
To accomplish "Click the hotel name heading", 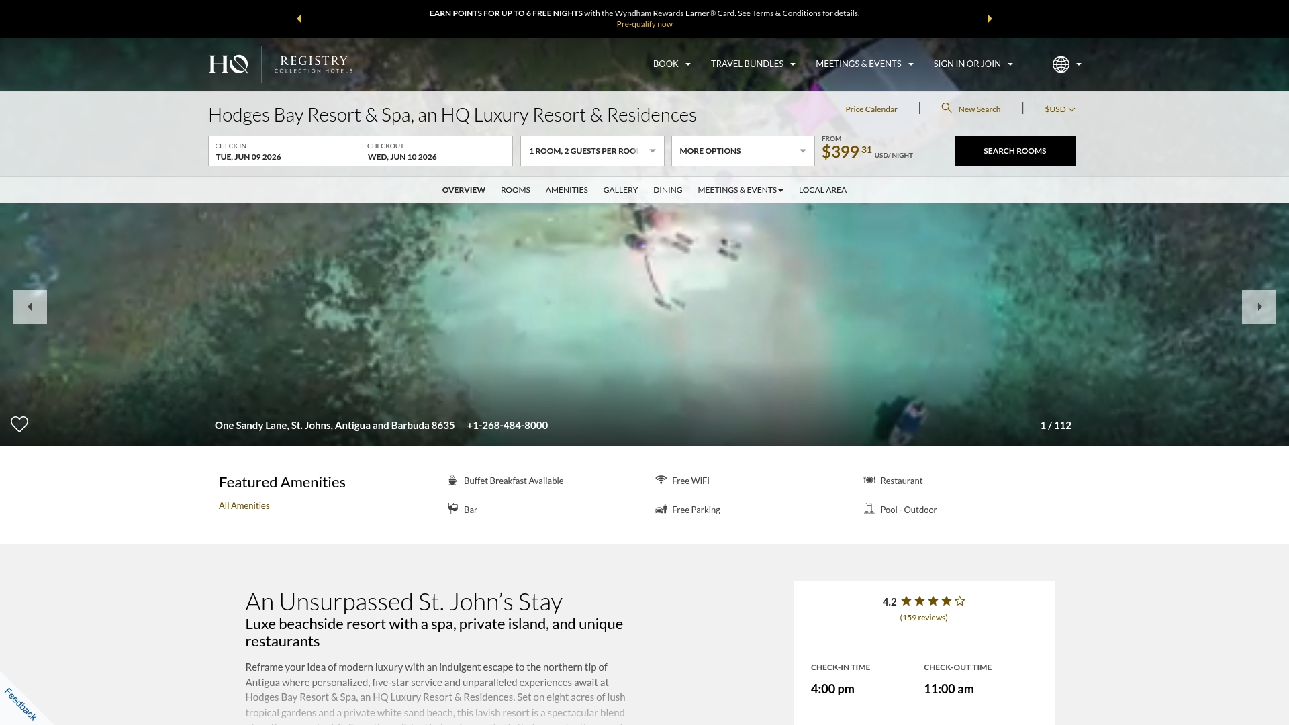I will 452,115.
